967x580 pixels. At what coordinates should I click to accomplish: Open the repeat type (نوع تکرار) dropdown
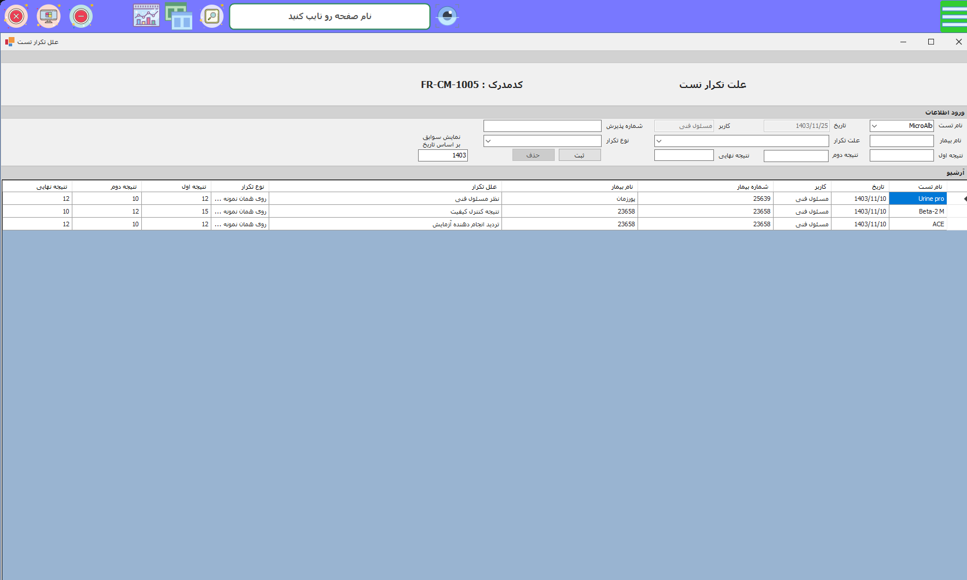[x=488, y=141]
